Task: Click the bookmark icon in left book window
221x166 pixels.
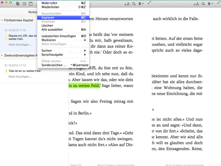Action: click(x=140, y=4)
